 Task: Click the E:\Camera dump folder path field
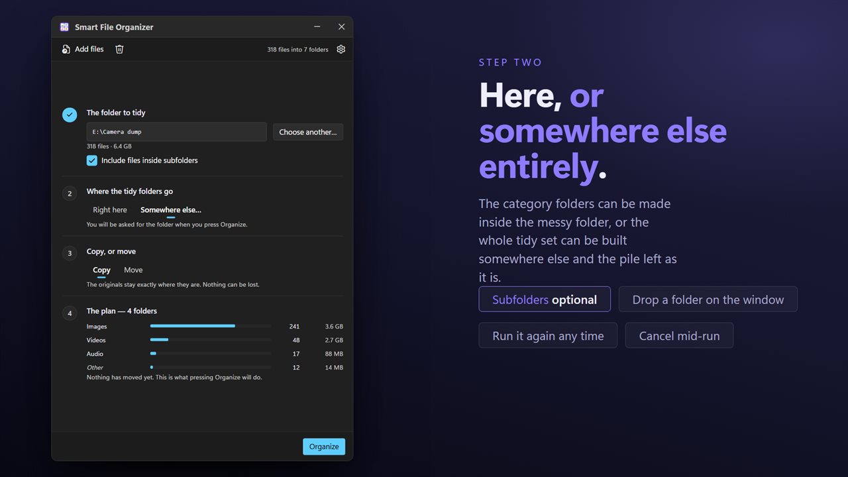(176, 132)
